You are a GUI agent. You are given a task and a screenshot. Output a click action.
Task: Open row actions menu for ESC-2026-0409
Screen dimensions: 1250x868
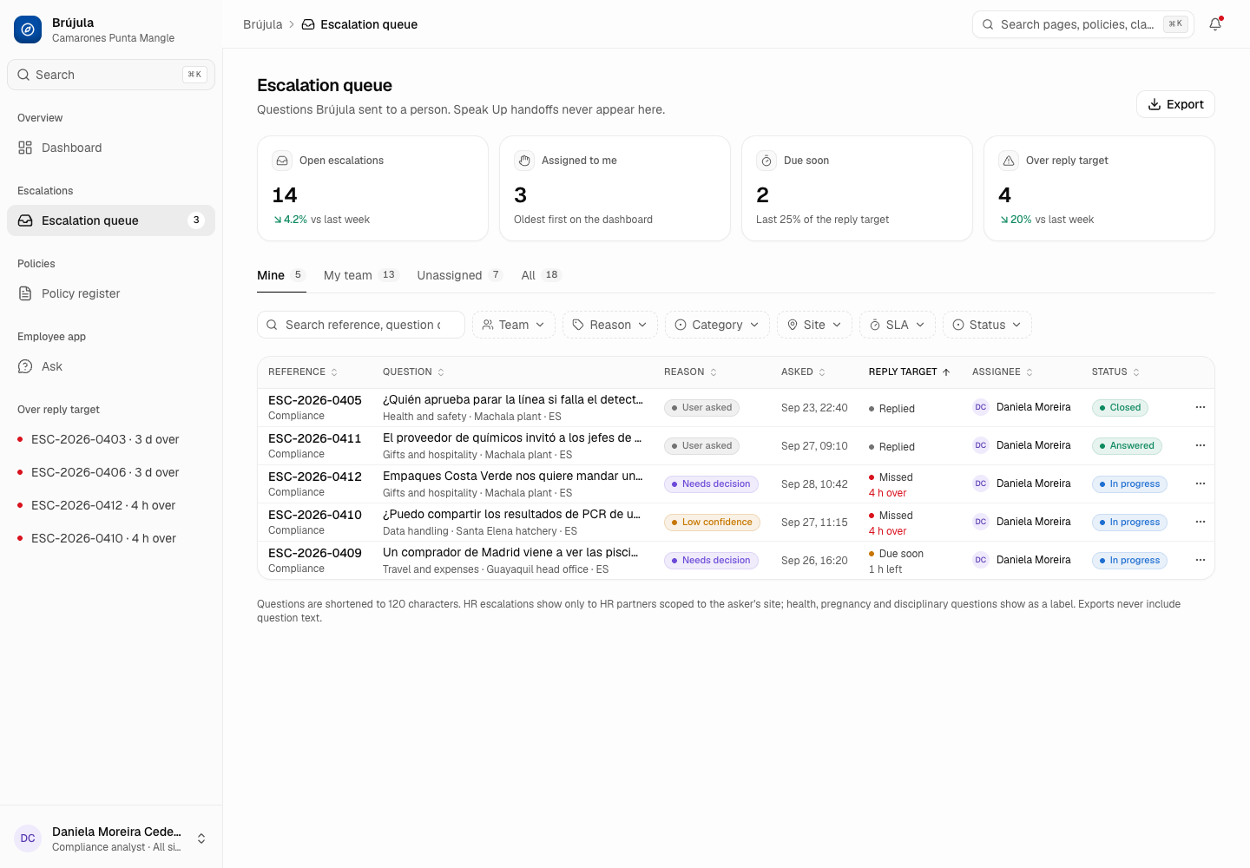coord(1201,560)
